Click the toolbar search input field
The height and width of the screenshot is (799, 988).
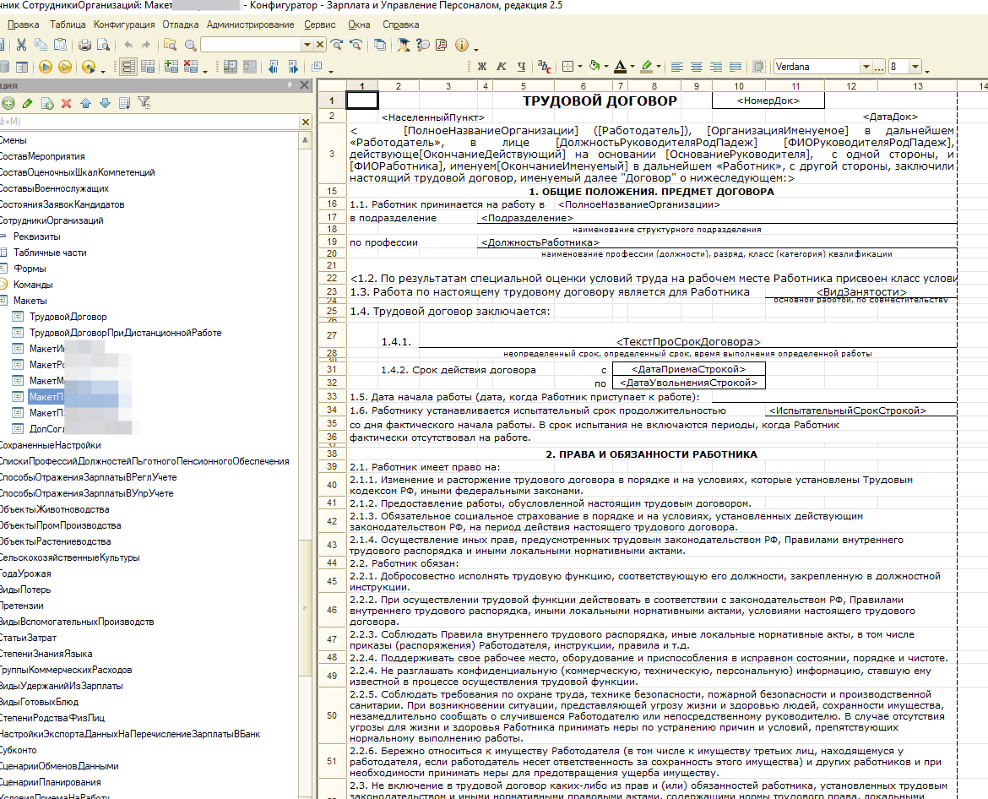tap(251, 45)
